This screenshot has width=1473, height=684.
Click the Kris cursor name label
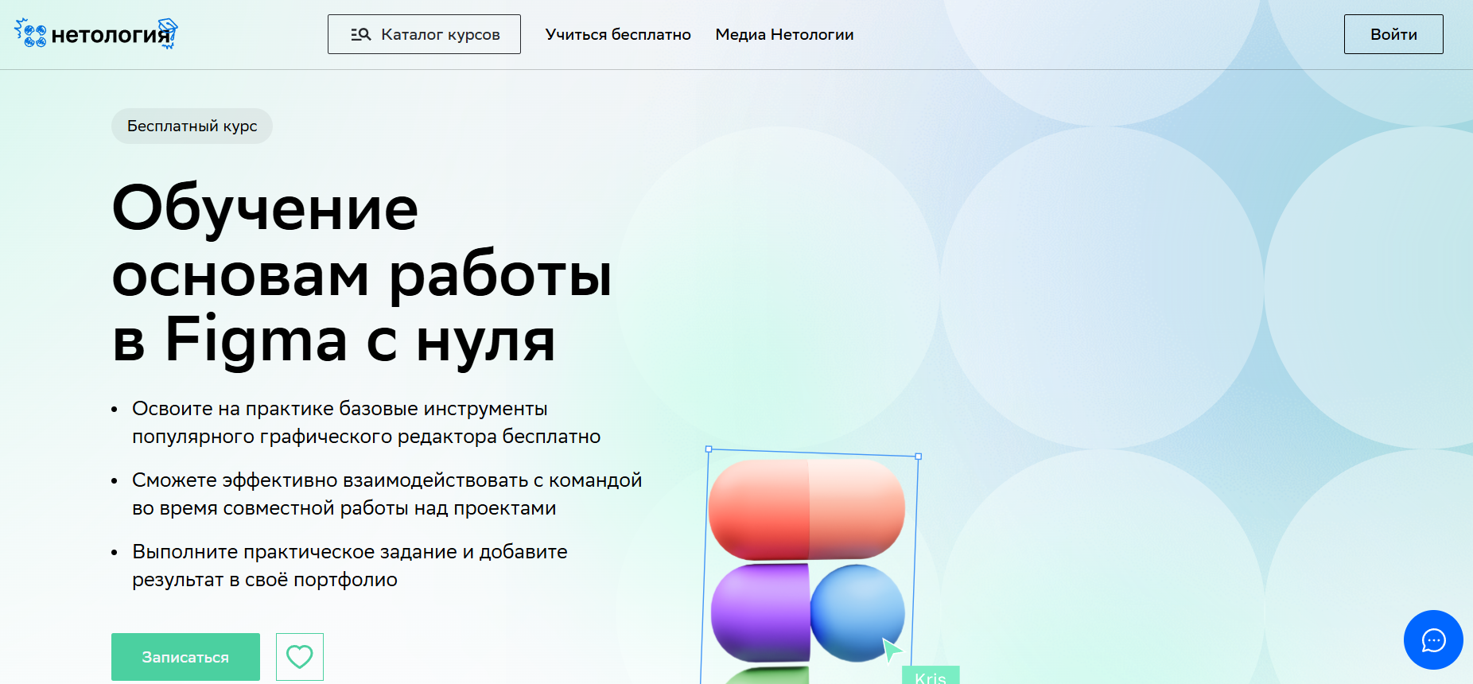tap(930, 676)
